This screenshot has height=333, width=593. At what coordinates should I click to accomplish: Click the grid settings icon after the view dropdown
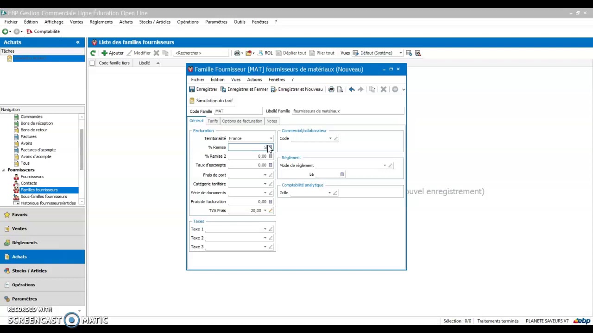[409, 53]
